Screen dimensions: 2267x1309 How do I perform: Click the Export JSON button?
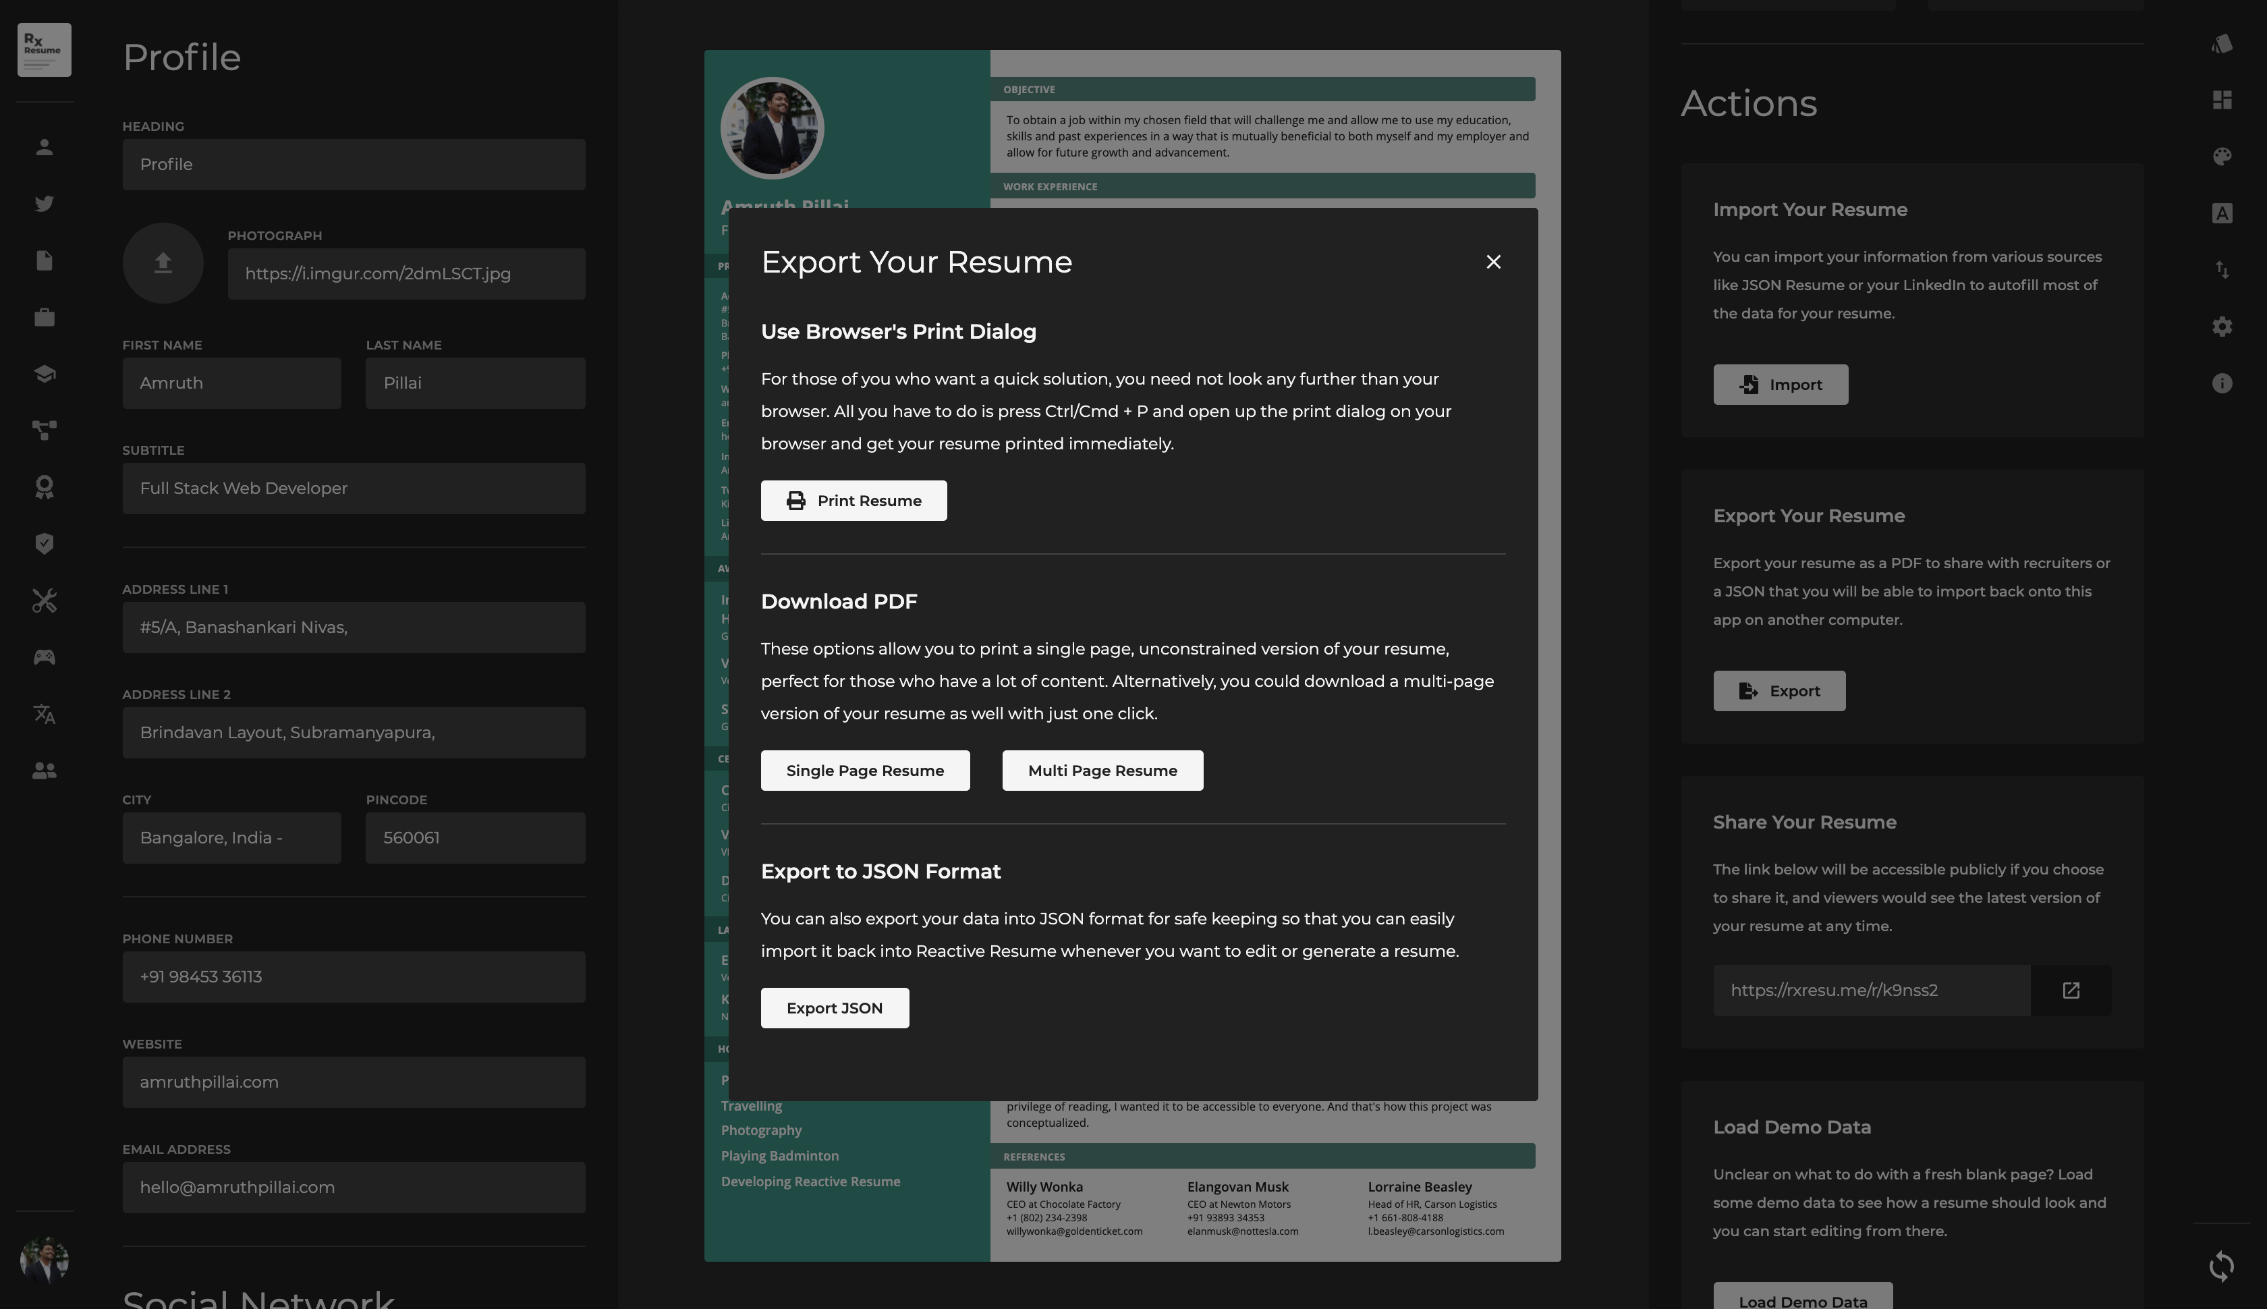(x=834, y=1008)
